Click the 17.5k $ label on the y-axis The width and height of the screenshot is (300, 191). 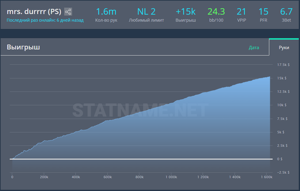[283, 65]
